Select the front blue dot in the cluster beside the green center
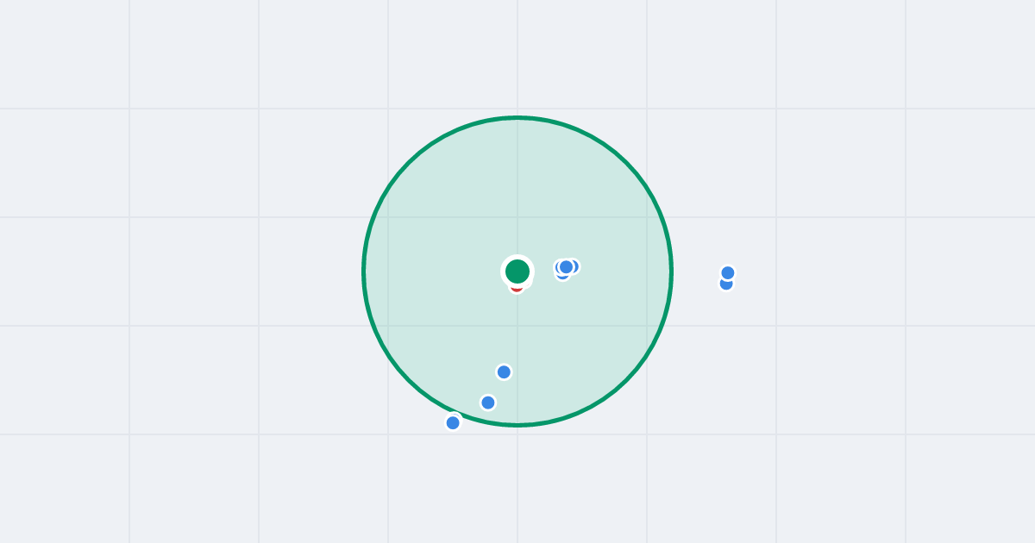 (566, 267)
